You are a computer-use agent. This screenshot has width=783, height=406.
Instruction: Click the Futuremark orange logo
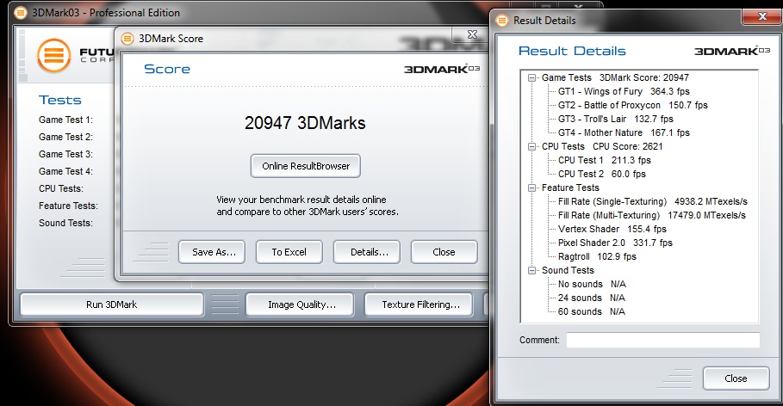(x=54, y=55)
